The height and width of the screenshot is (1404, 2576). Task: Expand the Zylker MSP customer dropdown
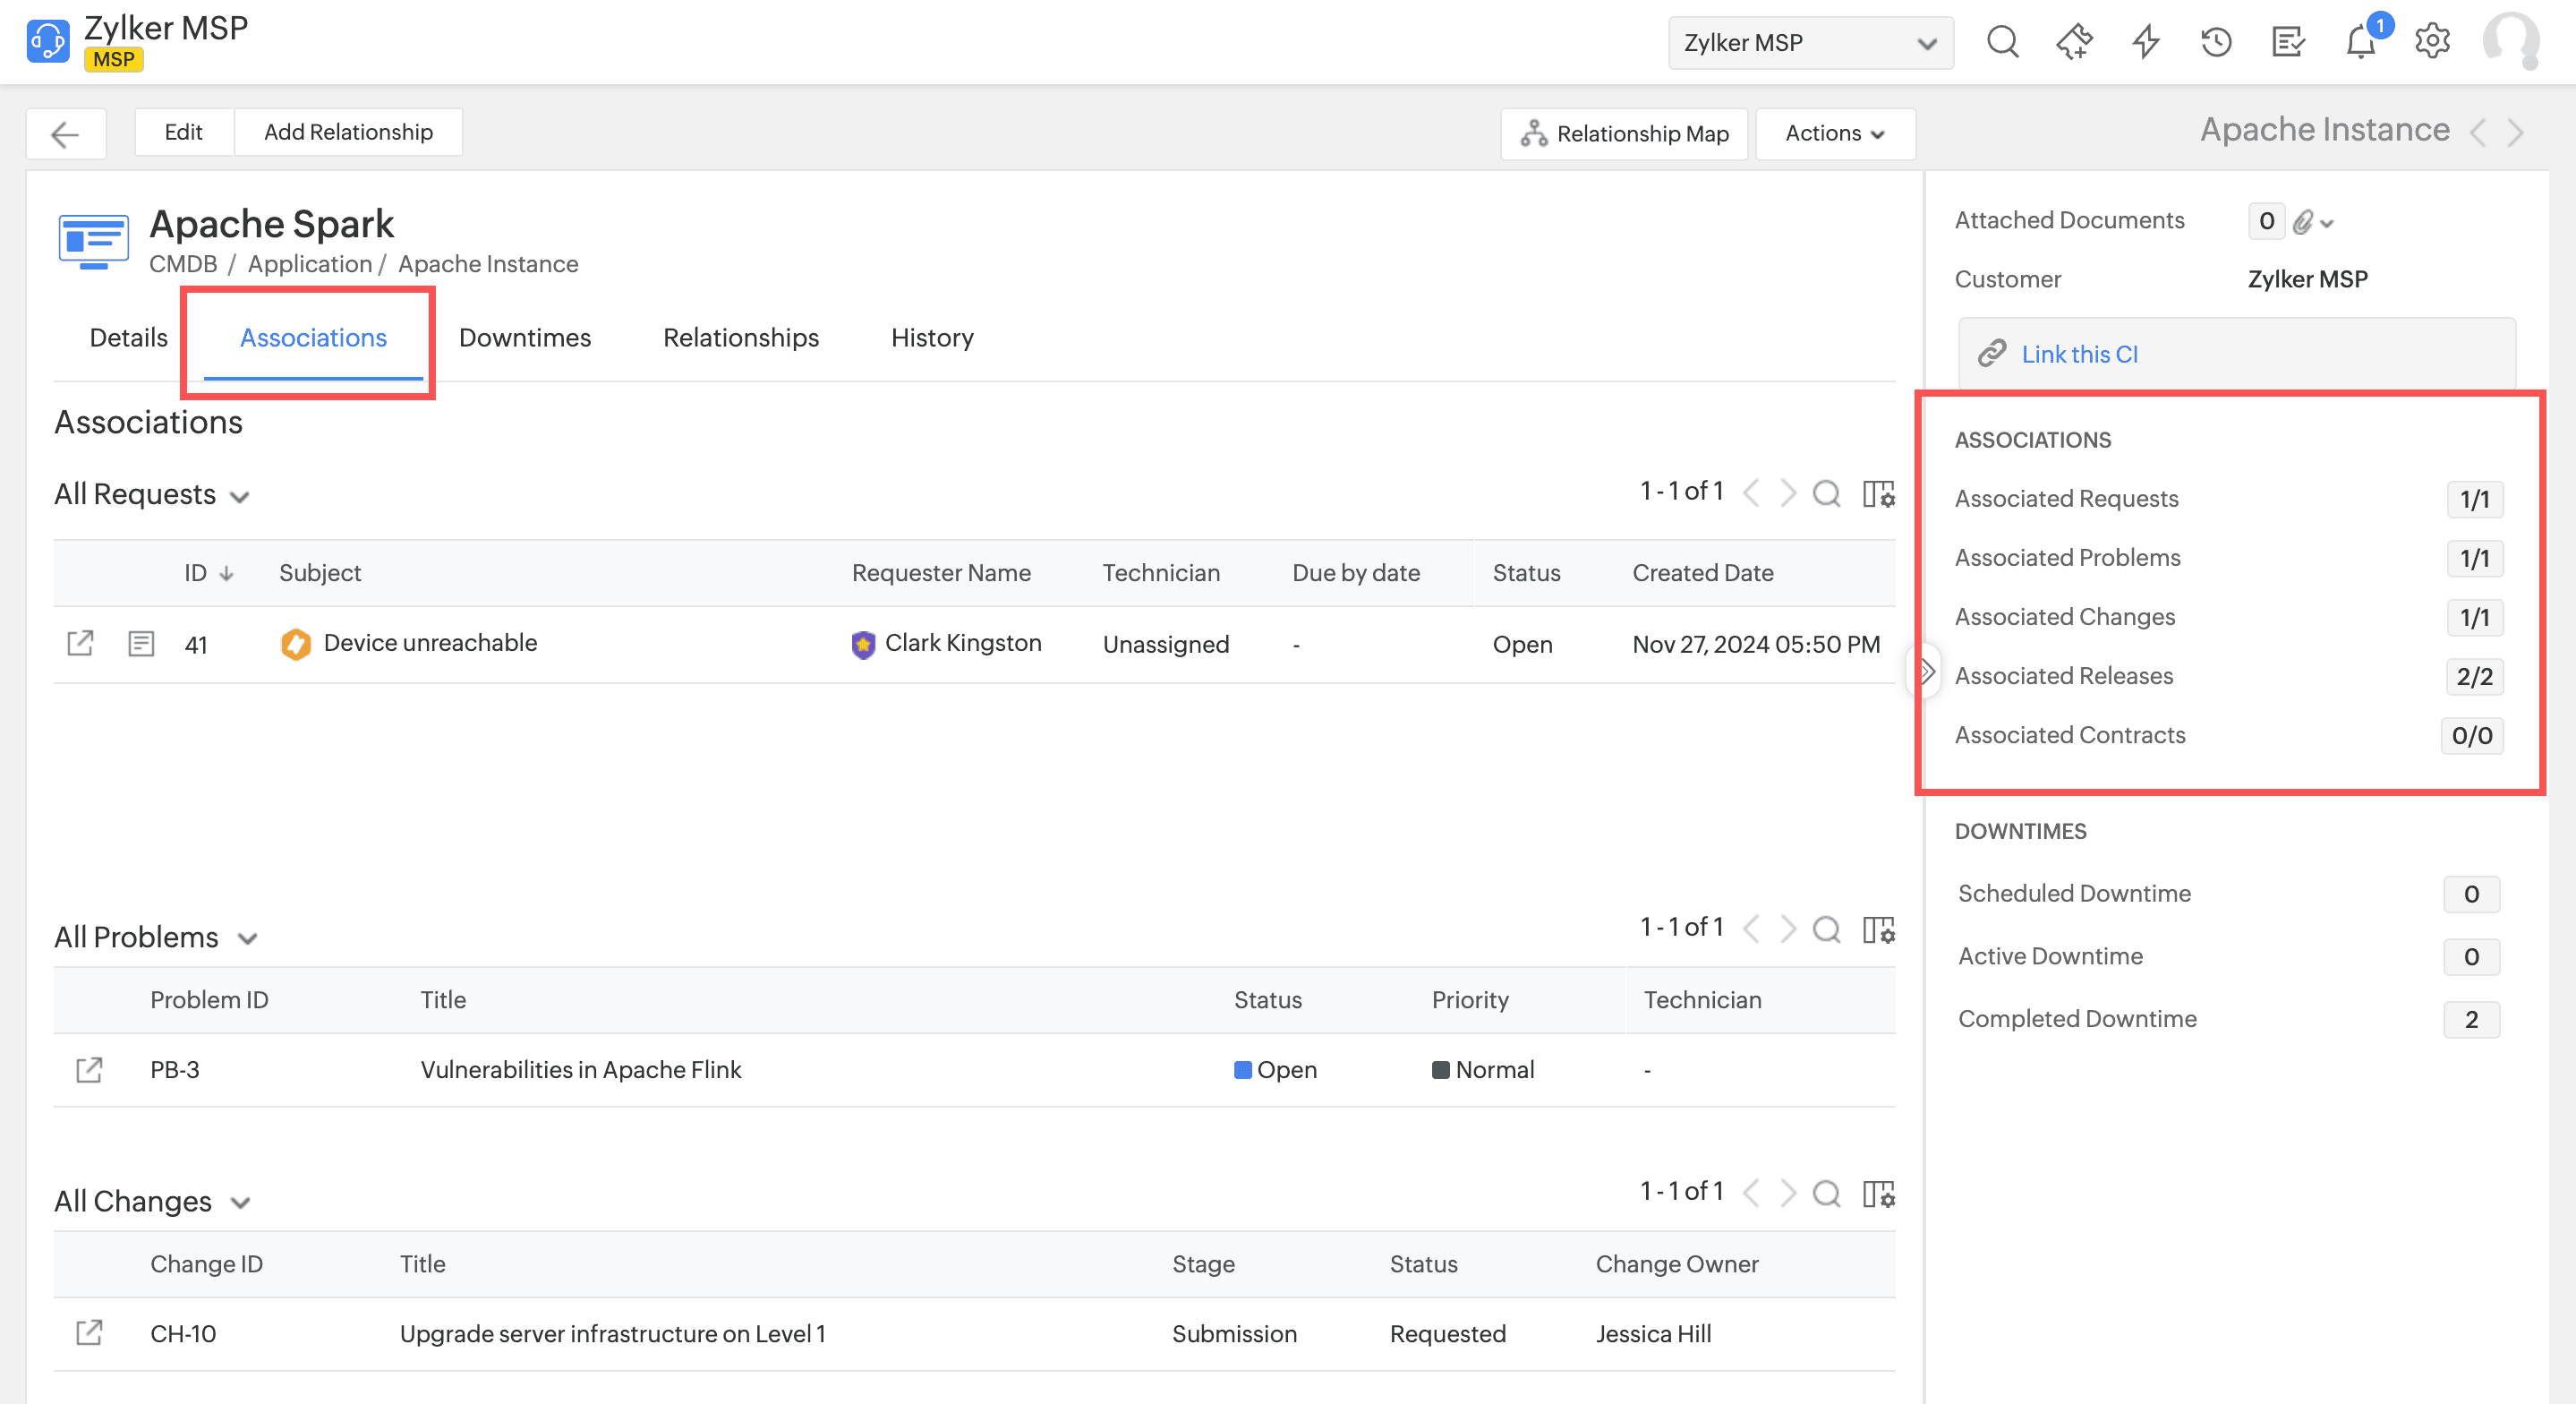click(x=1810, y=43)
